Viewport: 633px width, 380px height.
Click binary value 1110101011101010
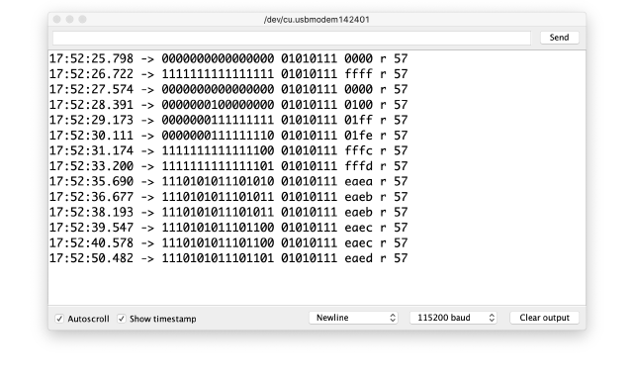click(218, 182)
